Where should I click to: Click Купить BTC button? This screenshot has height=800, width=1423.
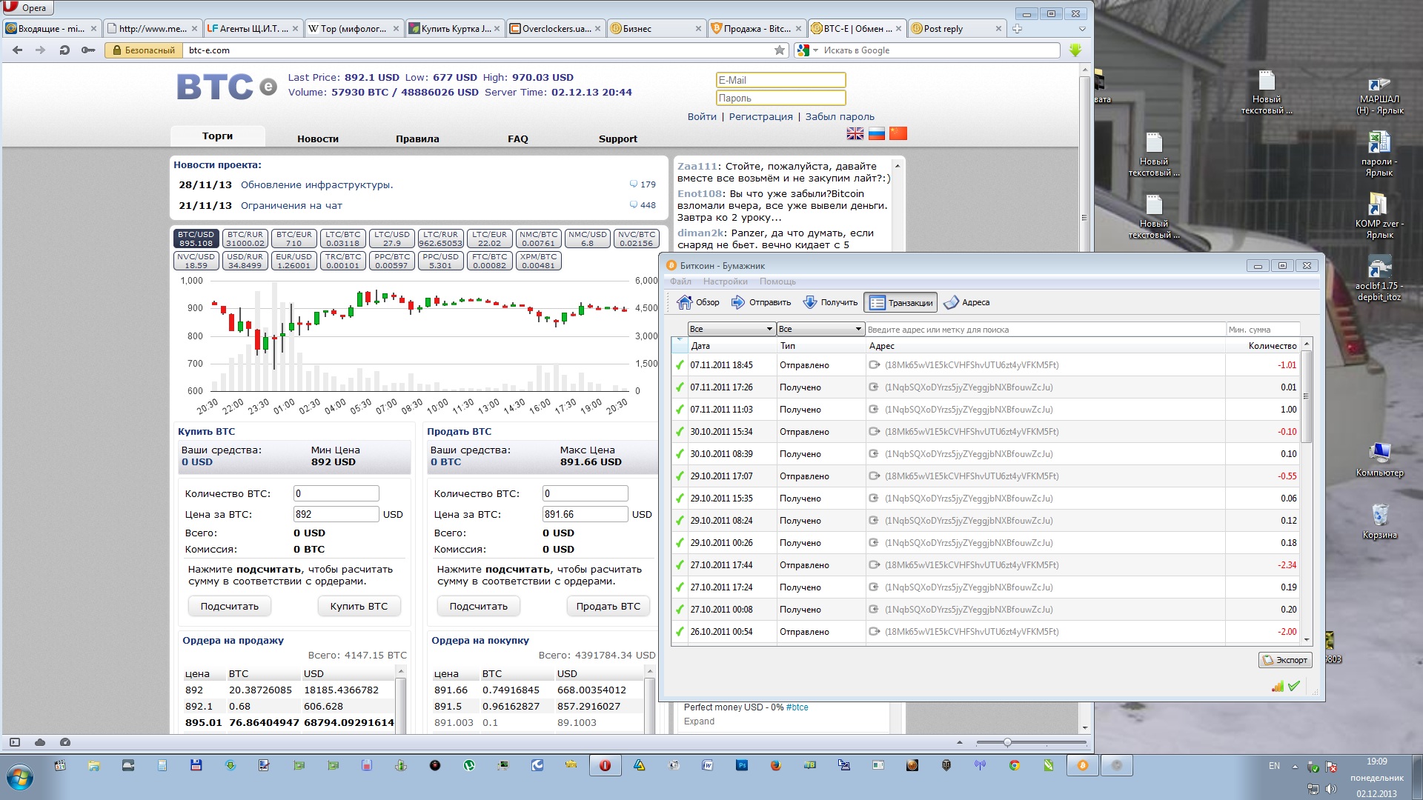click(x=359, y=606)
